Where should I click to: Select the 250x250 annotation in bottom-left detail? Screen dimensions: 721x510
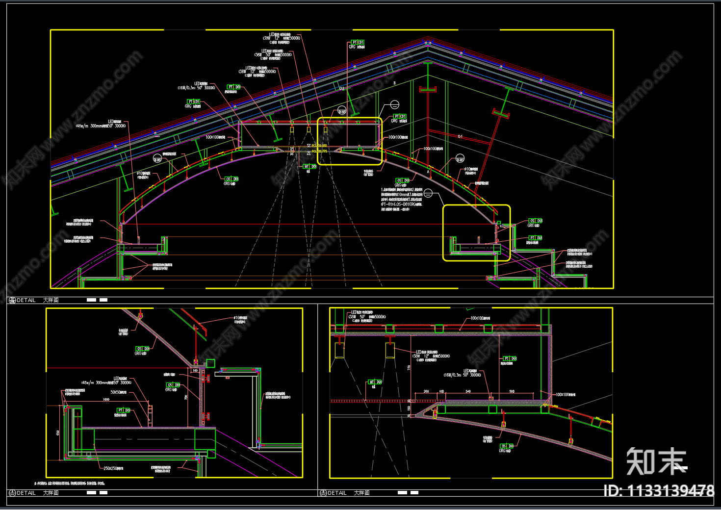pos(113,468)
